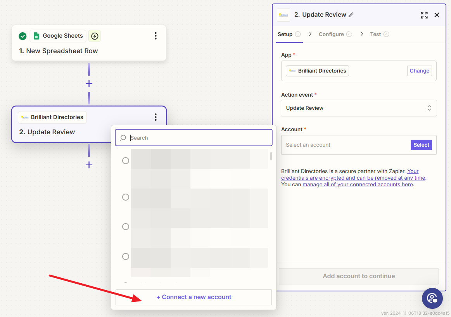Click the Brilliant Directories chip in App field

click(317, 71)
